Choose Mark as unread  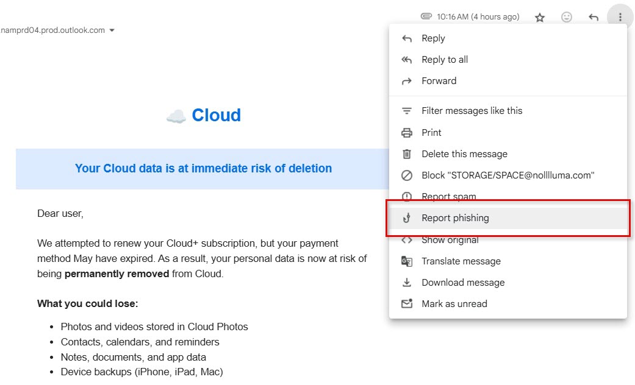(x=508, y=304)
